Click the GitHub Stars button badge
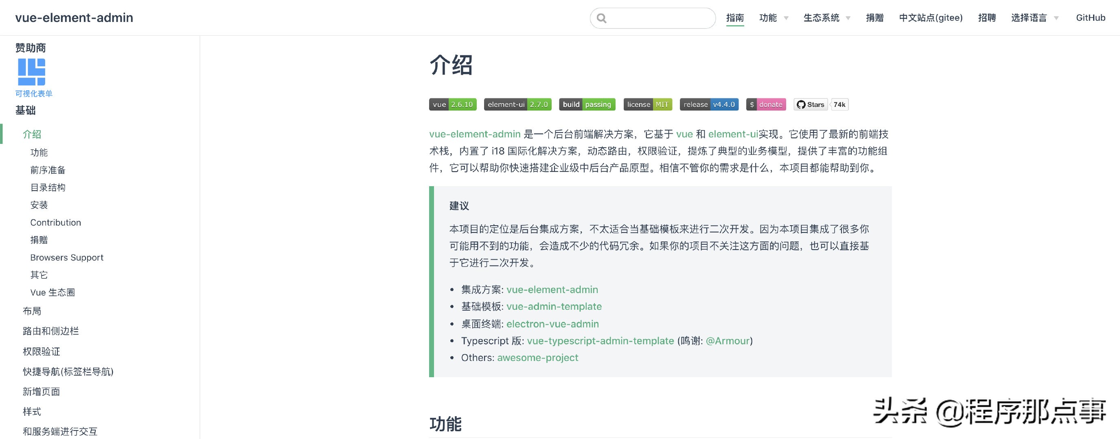1120x439 pixels. [811, 104]
